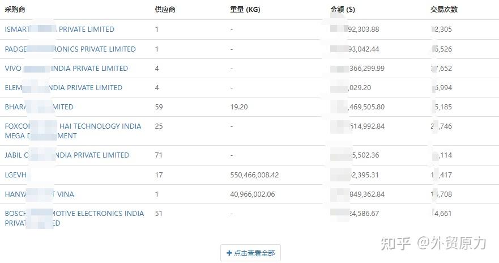Image resolution: width=499 pixels, height=263 pixels.
Task: Click the 金额 ($) column header
Action: 343,10
